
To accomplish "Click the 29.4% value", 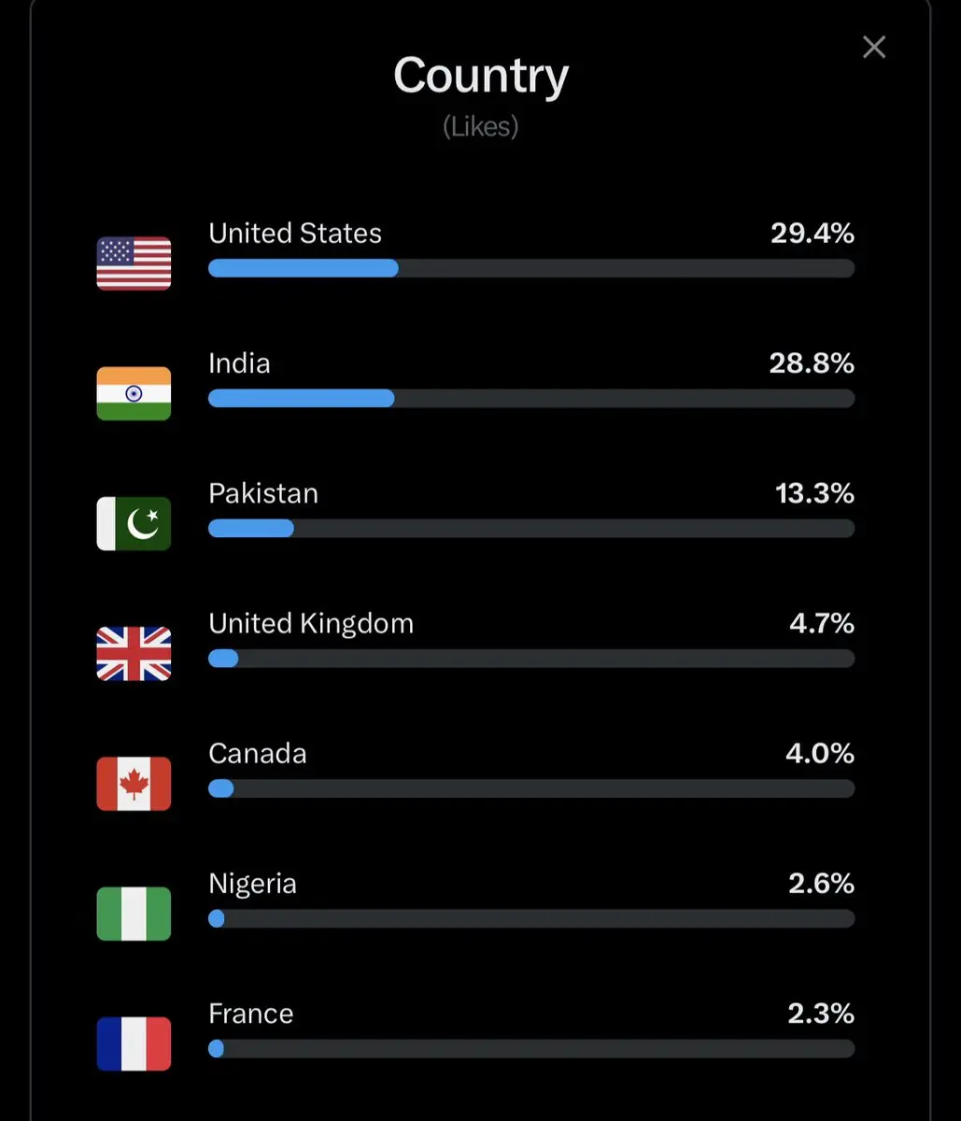I will tap(813, 234).
